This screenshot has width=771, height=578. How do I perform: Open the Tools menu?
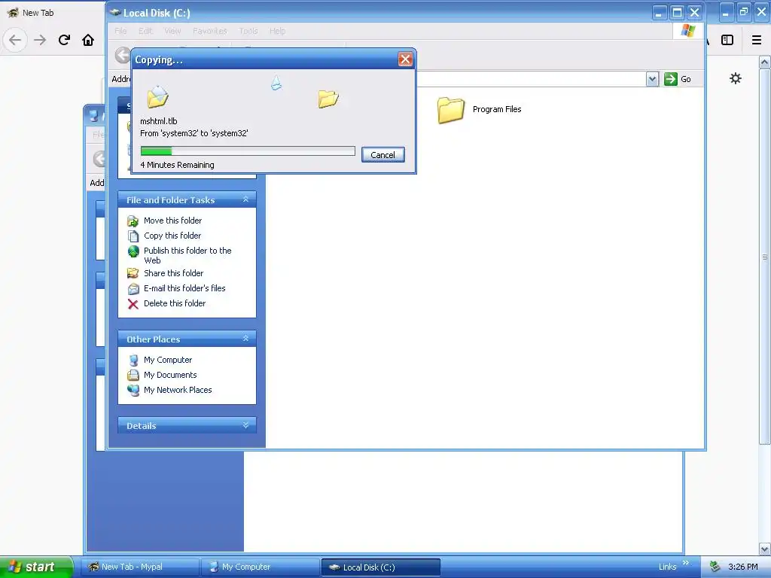pos(248,31)
